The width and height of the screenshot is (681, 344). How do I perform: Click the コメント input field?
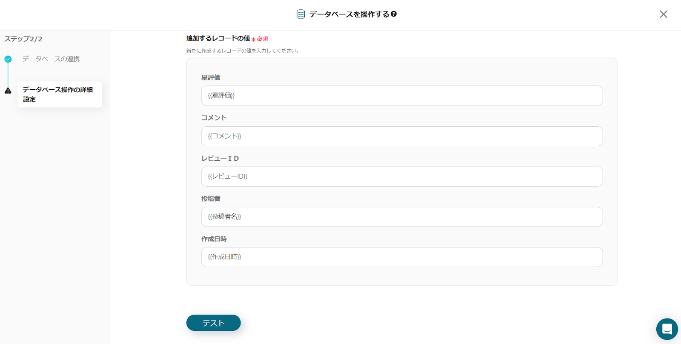coord(402,136)
